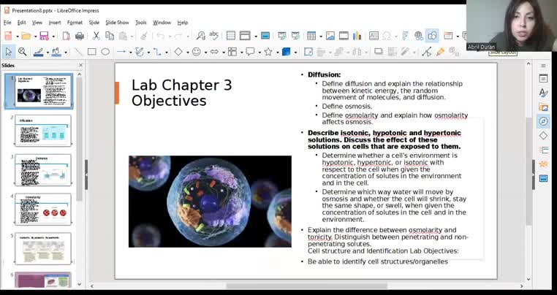Start slideshow from current slide icon
The height and width of the screenshot is (295, 557).
pos(295,36)
